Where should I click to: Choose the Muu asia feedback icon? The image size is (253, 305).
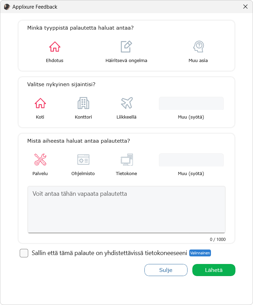(198, 46)
